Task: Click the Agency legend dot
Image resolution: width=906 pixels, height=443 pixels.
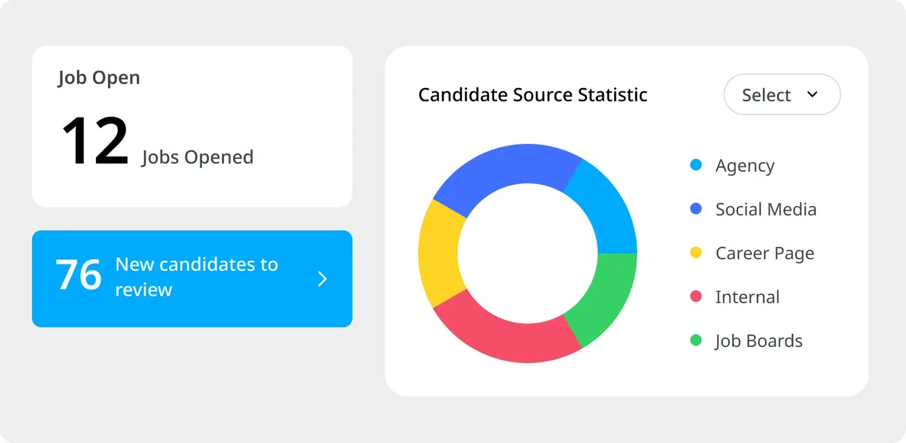Action: point(696,165)
